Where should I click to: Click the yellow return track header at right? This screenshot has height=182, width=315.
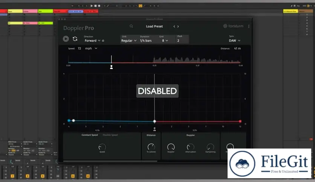(291, 11)
